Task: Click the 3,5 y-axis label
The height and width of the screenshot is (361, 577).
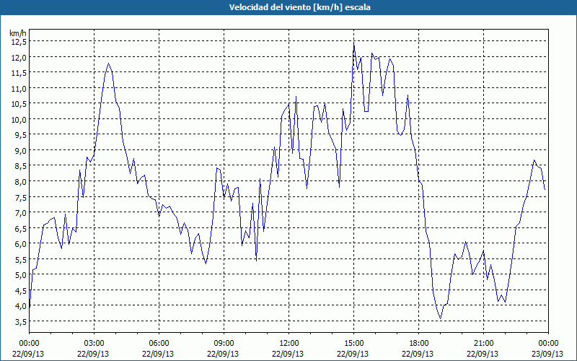Action: [21, 322]
